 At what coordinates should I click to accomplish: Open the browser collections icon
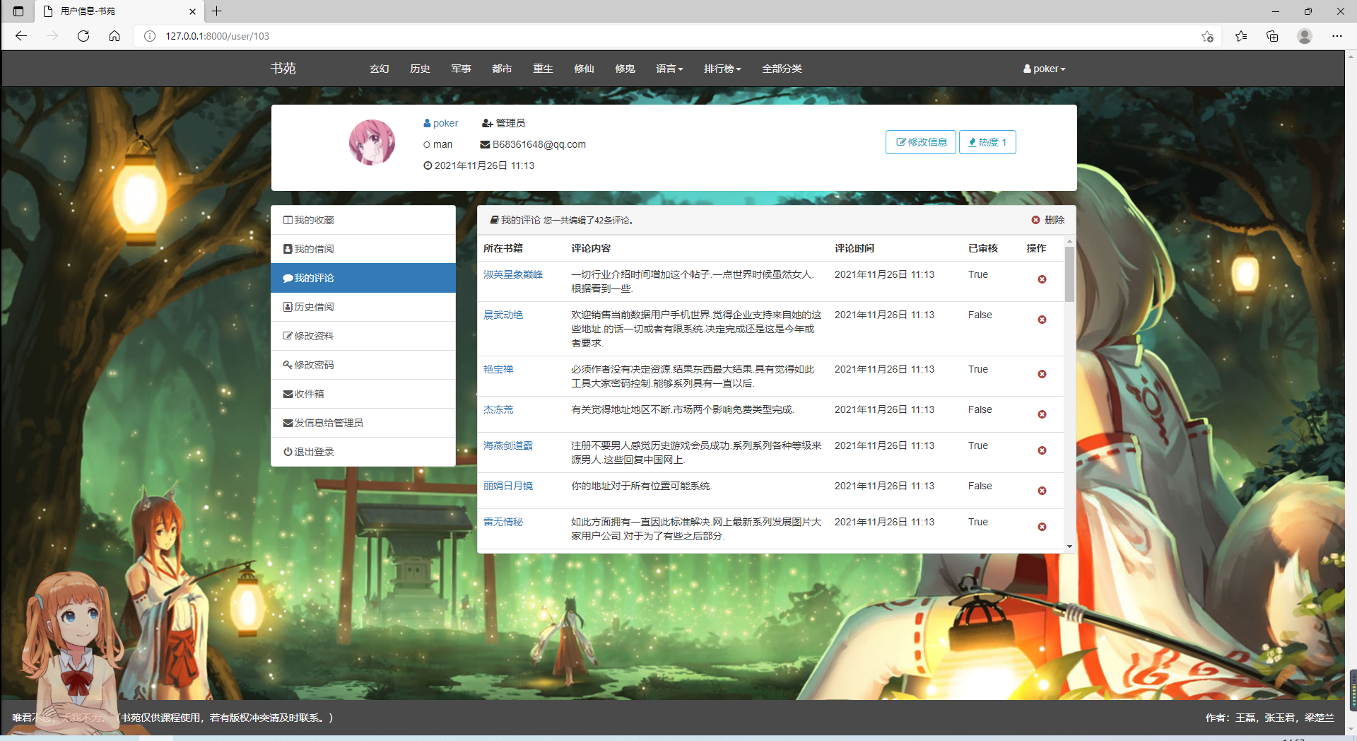1272,36
